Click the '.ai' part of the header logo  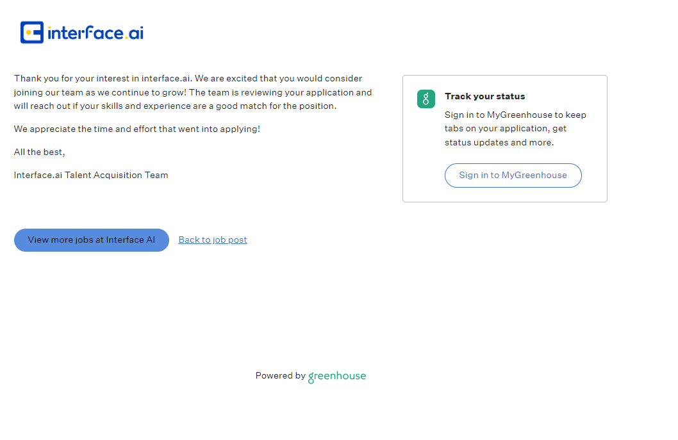point(134,33)
